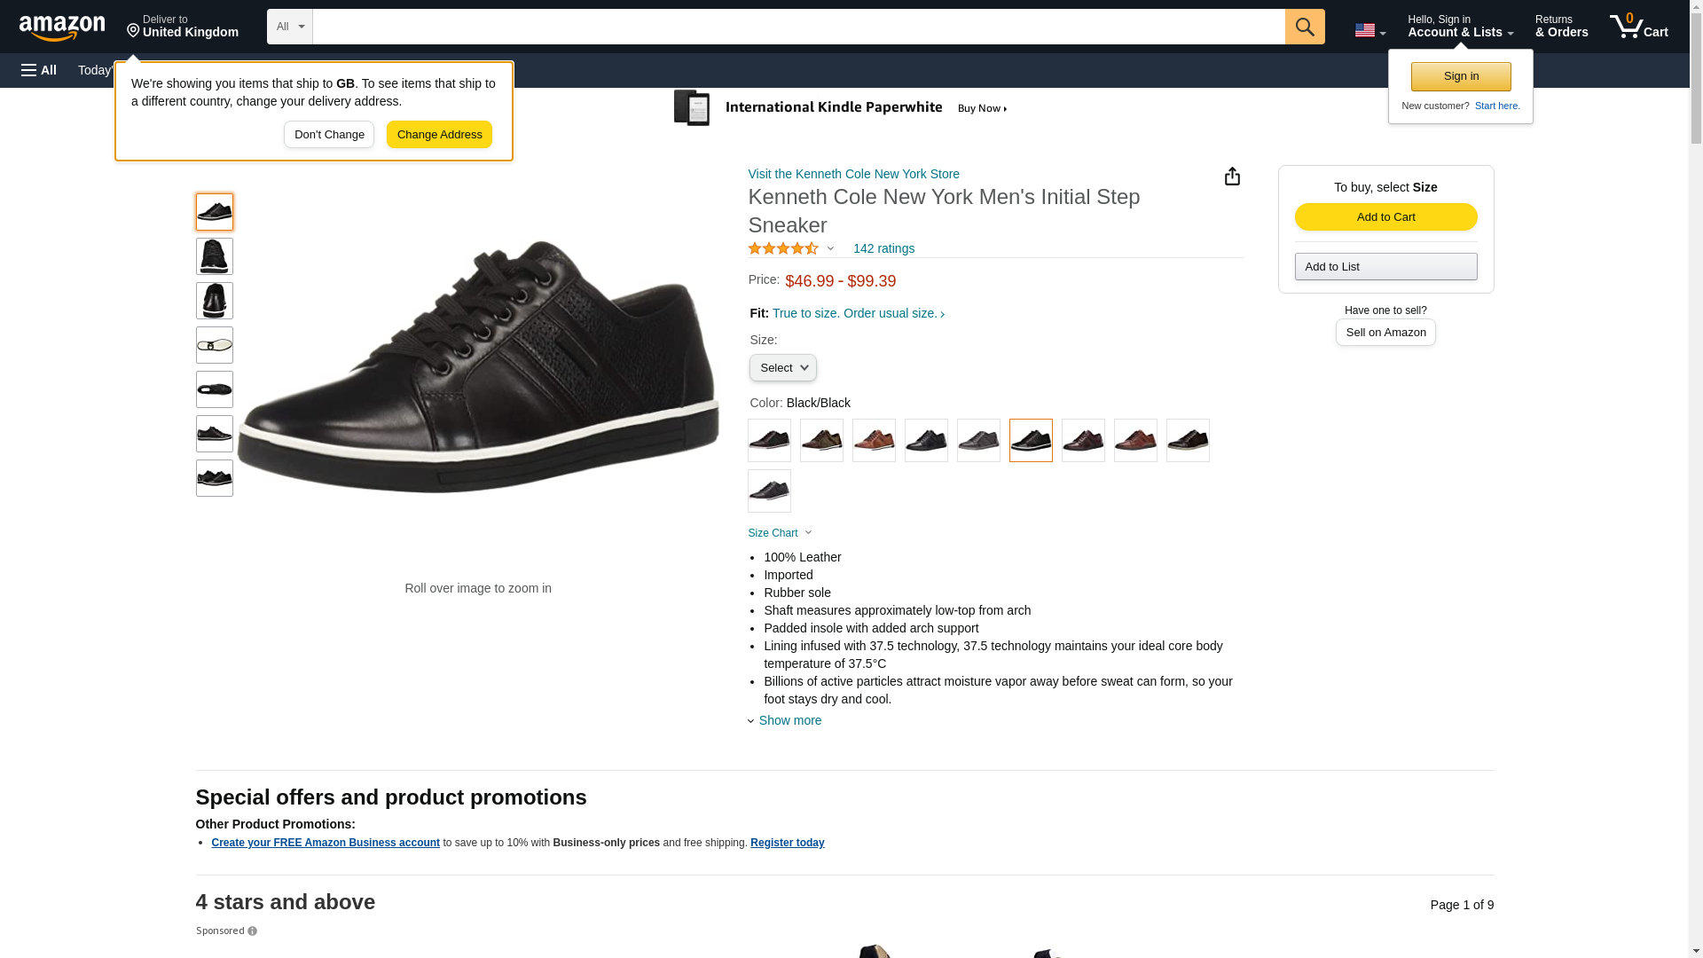Click the 142 ratings link
The image size is (1703, 958).
(883, 249)
